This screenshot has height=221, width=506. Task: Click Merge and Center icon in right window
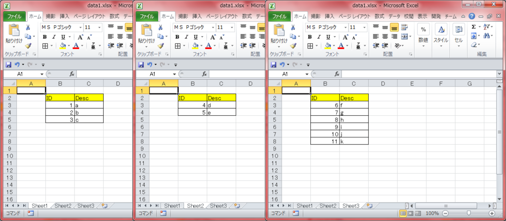[x=404, y=37]
